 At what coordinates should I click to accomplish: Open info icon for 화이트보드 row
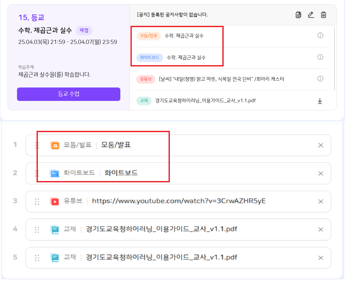click(320, 57)
